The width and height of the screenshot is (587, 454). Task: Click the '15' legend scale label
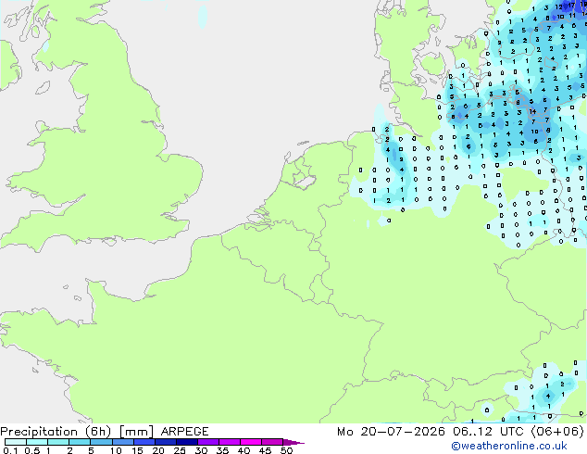pyautogui.click(x=137, y=450)
